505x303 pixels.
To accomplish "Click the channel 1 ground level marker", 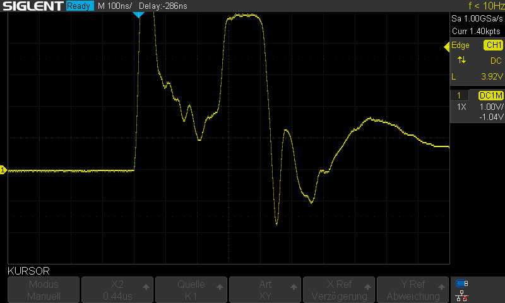I will tap(3, 170).
